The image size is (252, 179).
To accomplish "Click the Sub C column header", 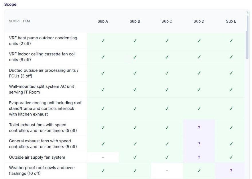I will [167, 21].
